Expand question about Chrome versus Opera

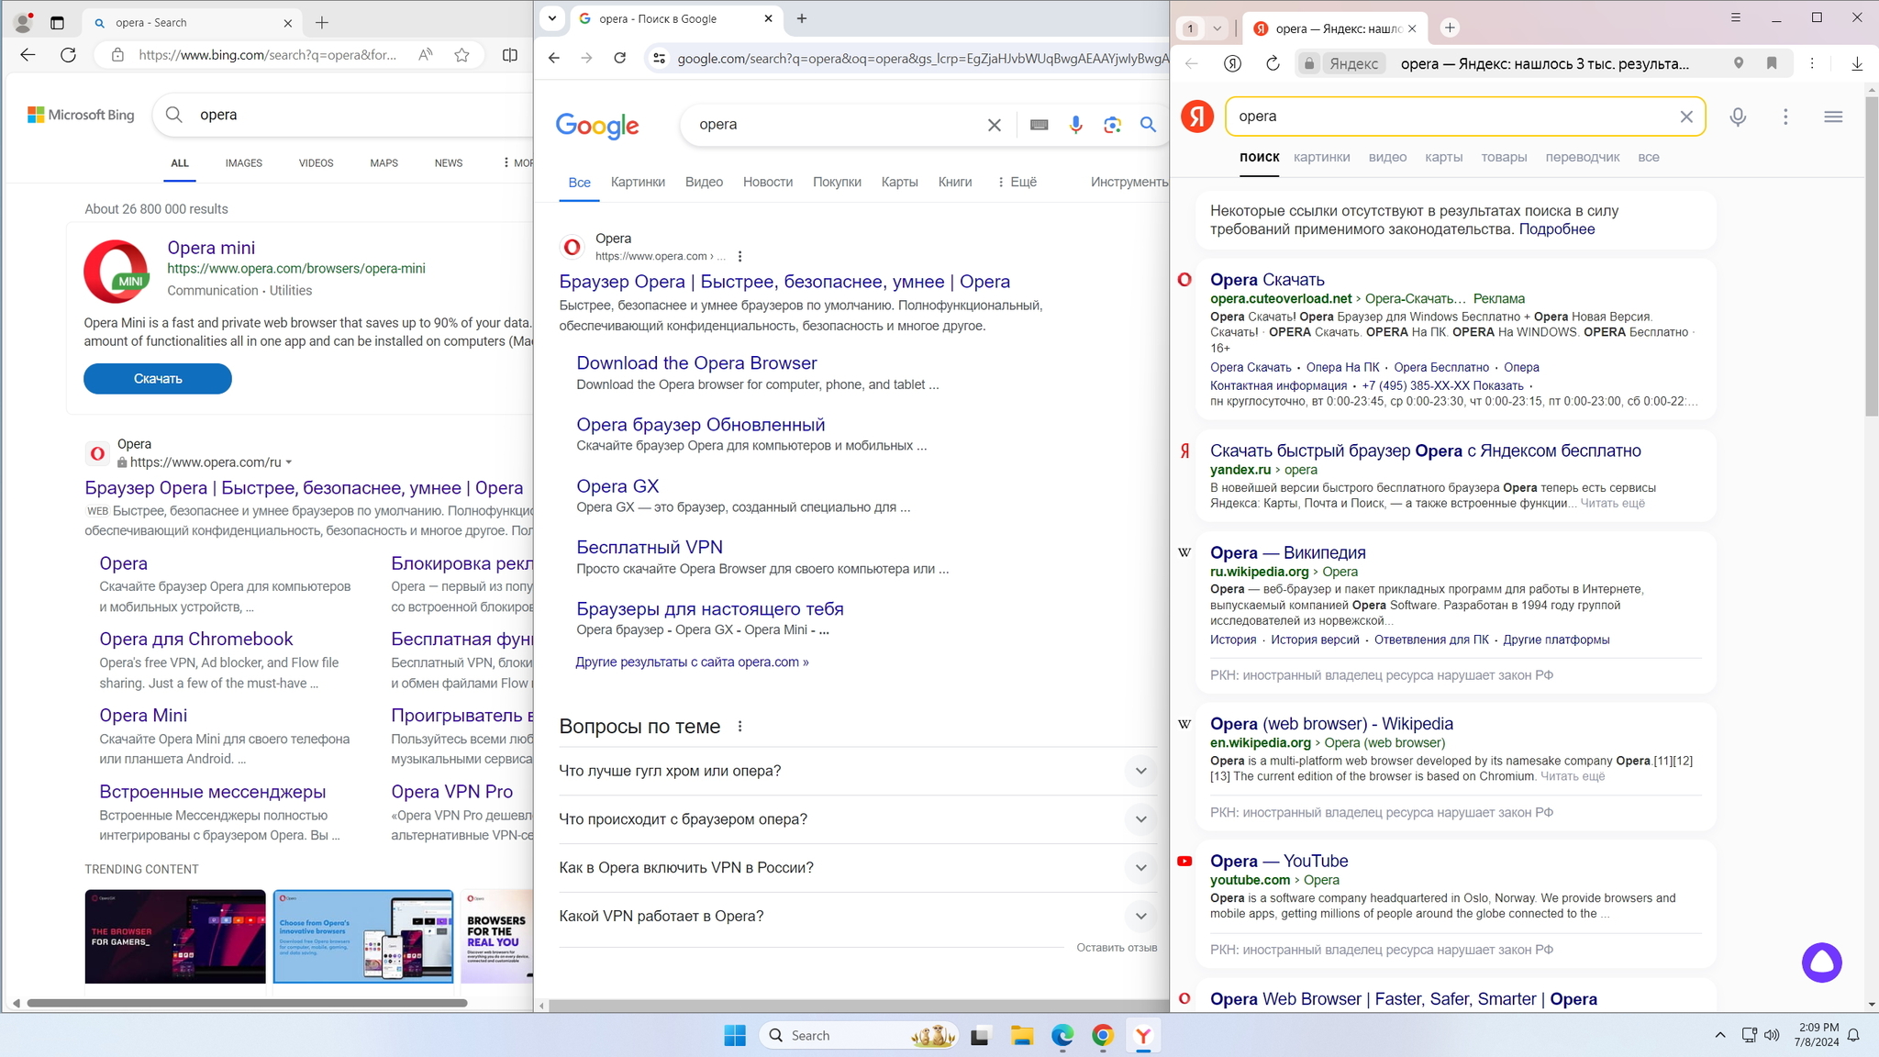[1140, 771]
